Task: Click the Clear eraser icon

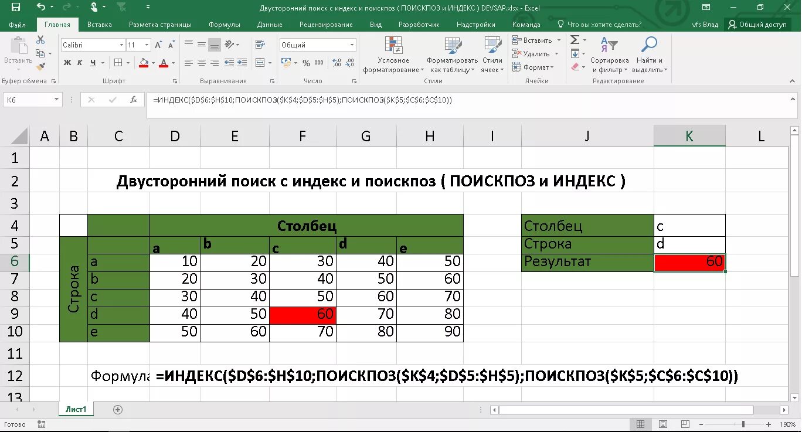Action: (x=575, y=67)
